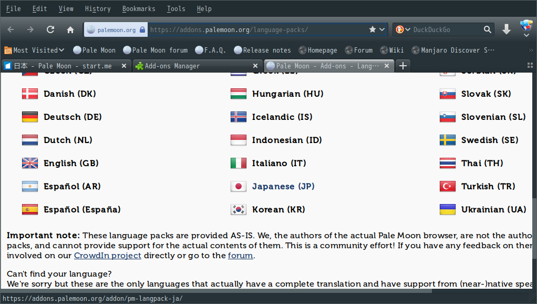Click the Italian flag icon
The height and width of the screenshot is (304, 537).
[239, 163]
